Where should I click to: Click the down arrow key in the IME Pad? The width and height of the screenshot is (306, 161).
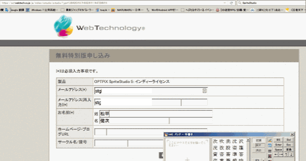[x=291, y=155]
